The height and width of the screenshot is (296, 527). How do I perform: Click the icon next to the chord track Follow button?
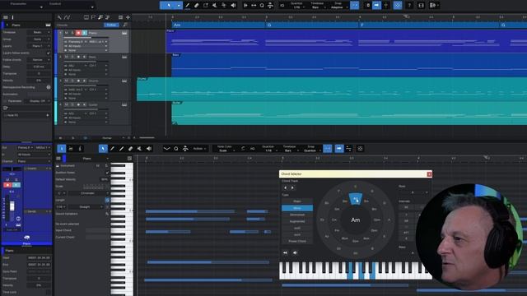click(x=125, y=25)
